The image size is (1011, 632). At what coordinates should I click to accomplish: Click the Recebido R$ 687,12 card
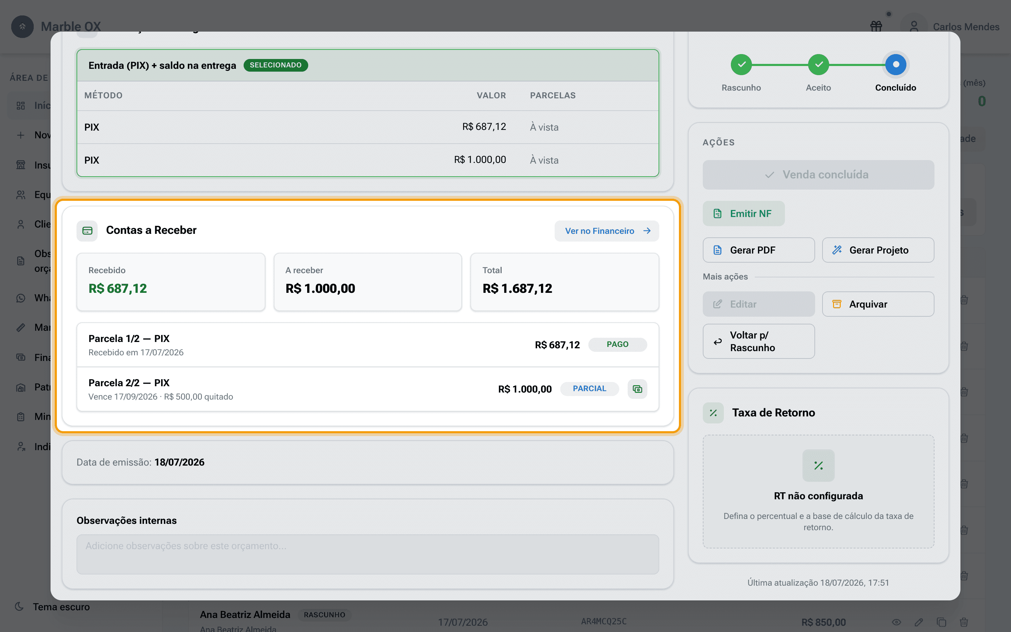[171, 282]
